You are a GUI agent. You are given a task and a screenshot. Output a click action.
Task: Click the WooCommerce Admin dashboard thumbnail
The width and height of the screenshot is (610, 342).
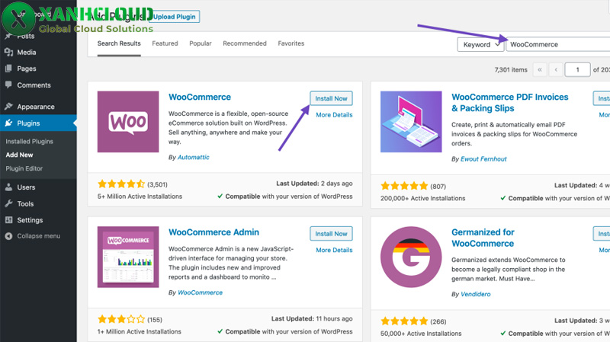(128, 257)
